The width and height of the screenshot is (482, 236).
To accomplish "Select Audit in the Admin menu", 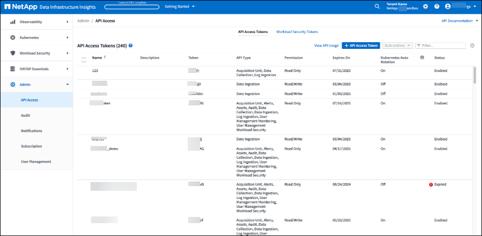I will [26, 116].
